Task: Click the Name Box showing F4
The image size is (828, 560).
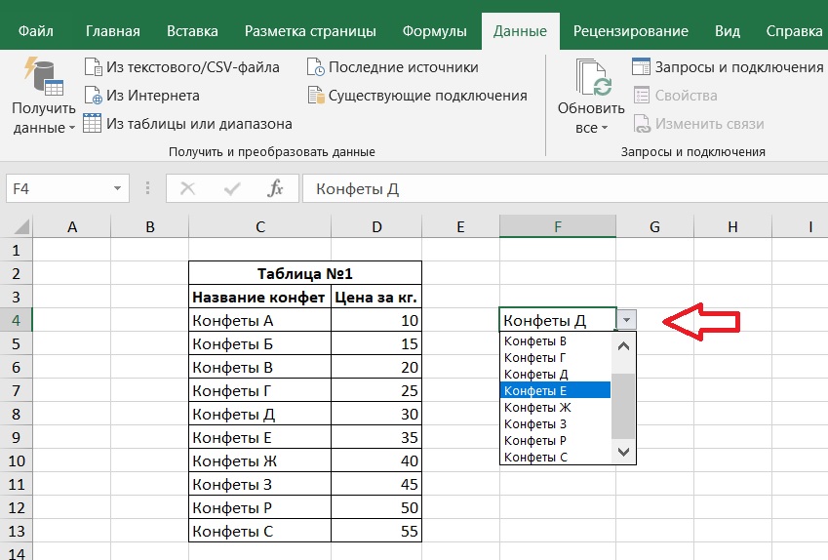Action: click(59, 188)
